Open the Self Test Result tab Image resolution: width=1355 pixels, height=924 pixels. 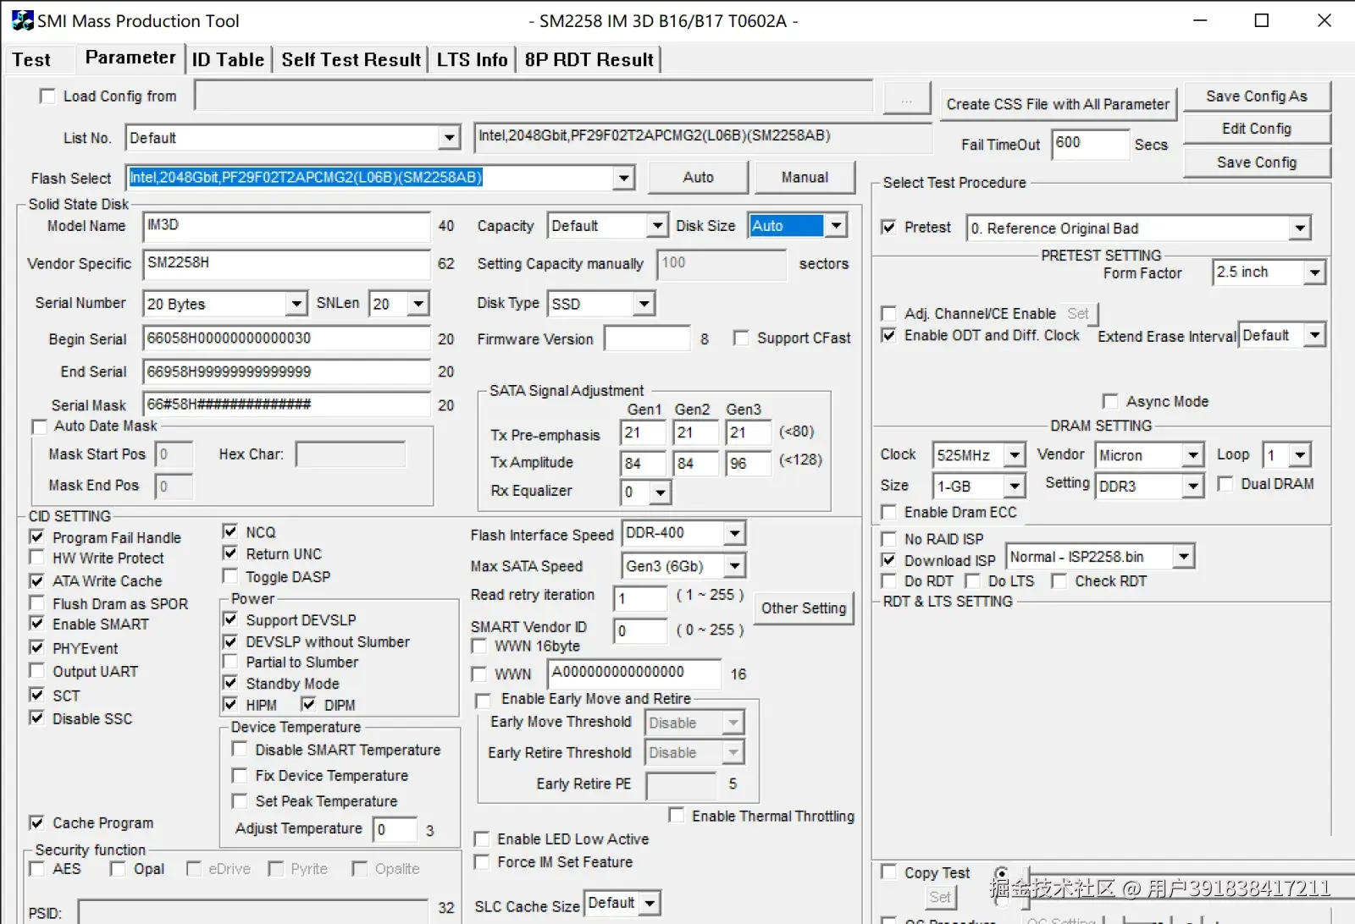[x=351, y=59]
